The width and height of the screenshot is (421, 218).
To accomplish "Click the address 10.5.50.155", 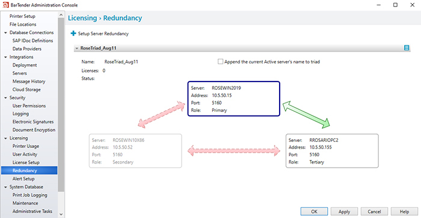I will pyautogui.click(x=321, y=147).
